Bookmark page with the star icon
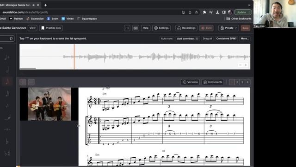Image resolution: width=296 pixels, height=167 pixels. tap(196, 13)
